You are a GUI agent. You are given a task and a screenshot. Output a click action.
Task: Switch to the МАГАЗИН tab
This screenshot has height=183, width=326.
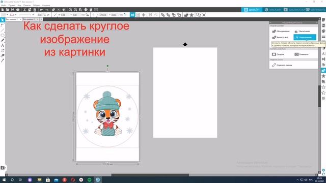point(273,10)
